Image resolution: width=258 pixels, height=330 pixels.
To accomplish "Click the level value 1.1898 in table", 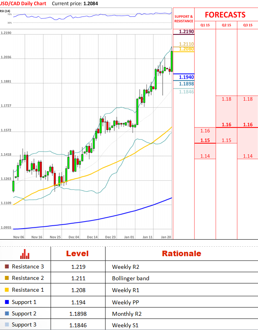I will click(x=78, y=314).
